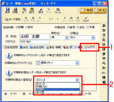This screenshot has width=114, height=102.
Task: Select the レイアウト tab
Action: click(90, 47)
